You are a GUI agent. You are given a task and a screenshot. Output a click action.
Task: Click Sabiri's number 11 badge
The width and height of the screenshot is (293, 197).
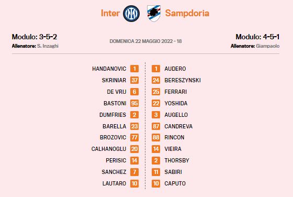tap(156, 172)
